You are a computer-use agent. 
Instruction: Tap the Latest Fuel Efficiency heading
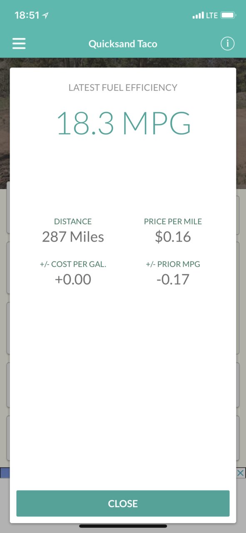coord(123,88)
